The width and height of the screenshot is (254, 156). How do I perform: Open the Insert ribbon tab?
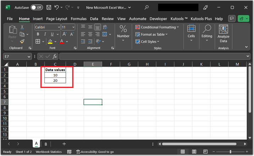pyautogui.click(x=38, y=18)
